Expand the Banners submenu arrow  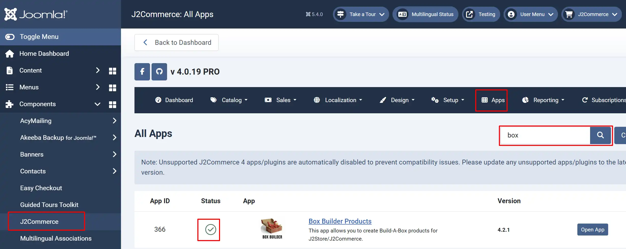tap(114, 154)
